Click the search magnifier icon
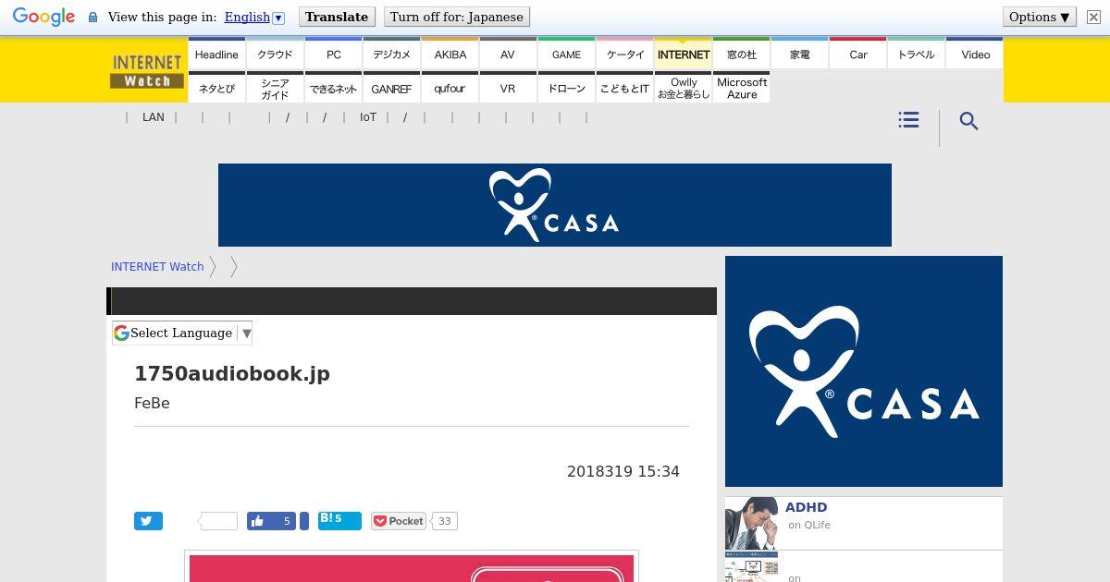This screenshot has width=1110, height=582. click(968, 121)
